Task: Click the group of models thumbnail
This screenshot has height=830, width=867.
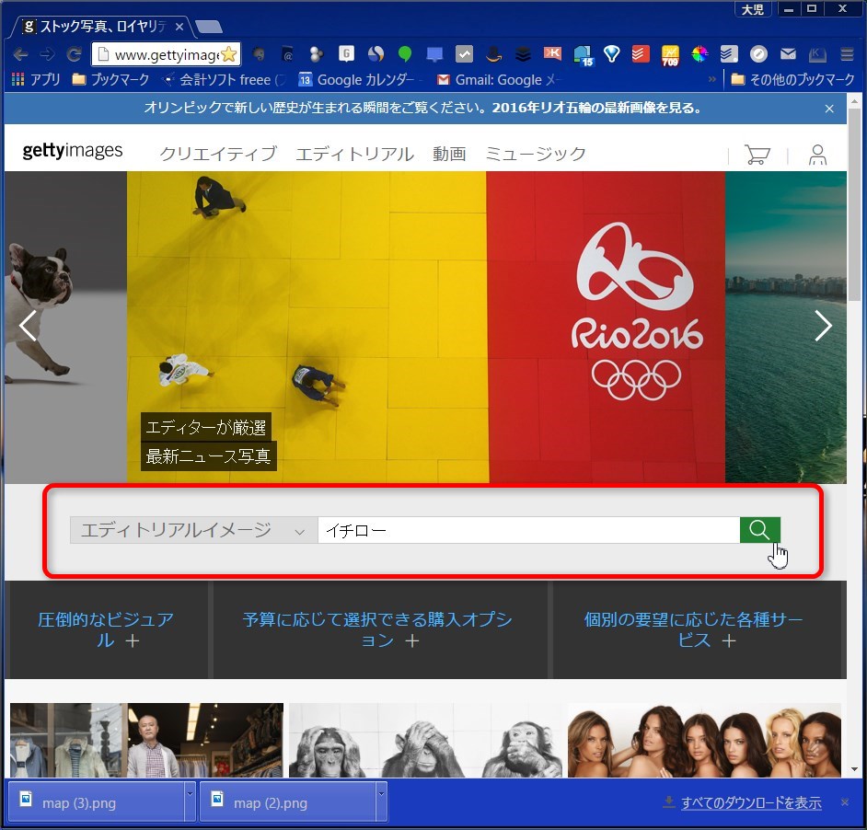Action: tap(704, 740)
